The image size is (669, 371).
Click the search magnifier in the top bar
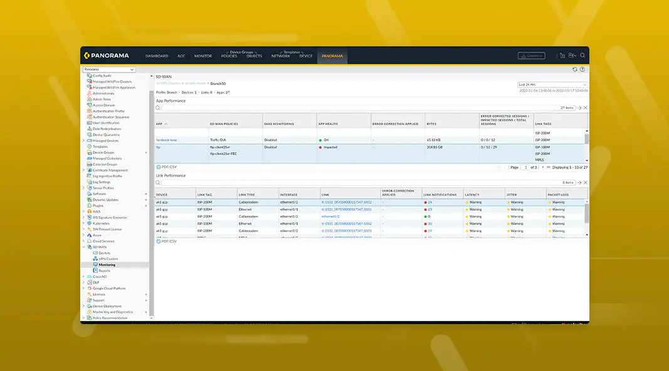tap(582, 56)
